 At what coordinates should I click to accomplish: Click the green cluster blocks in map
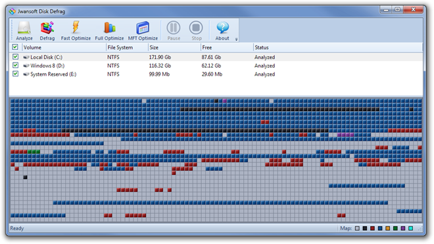(x=34, y=152)
